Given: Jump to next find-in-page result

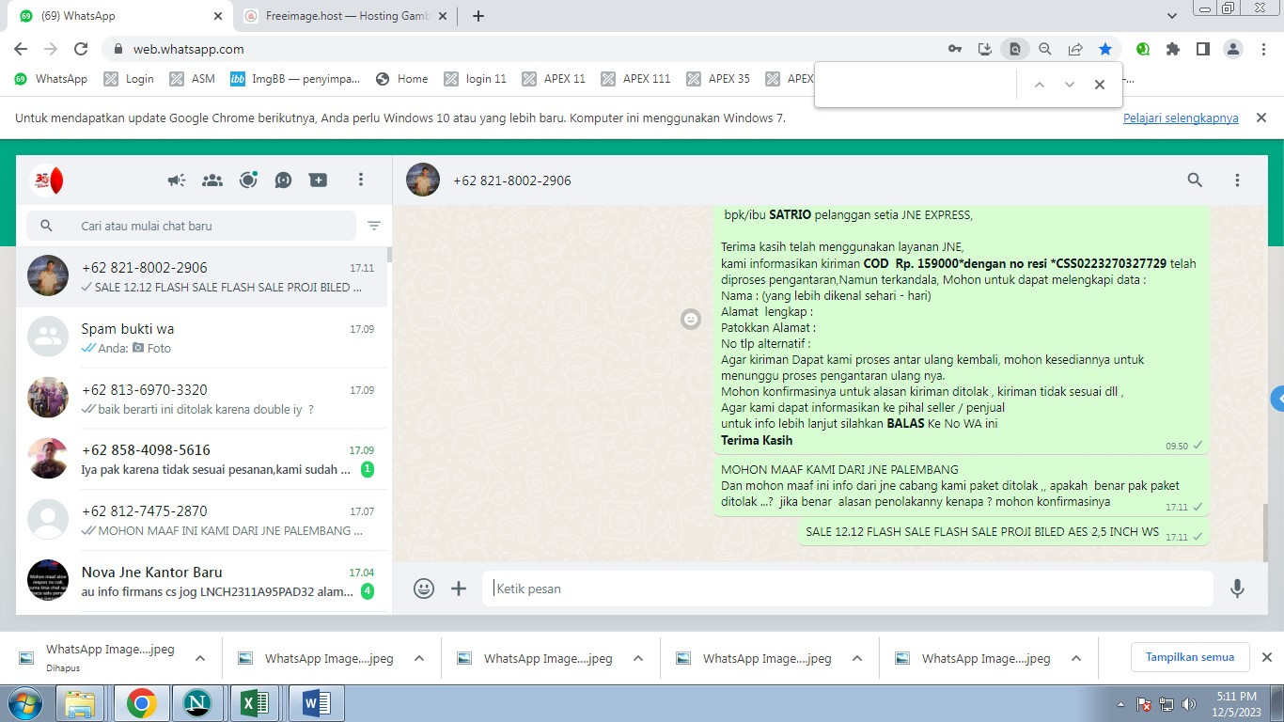Looking at the screenshot, I should pos(1070,85).
